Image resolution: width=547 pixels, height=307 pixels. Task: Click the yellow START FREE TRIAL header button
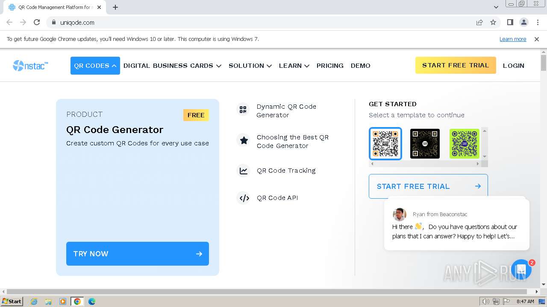(x=456, y=65)
